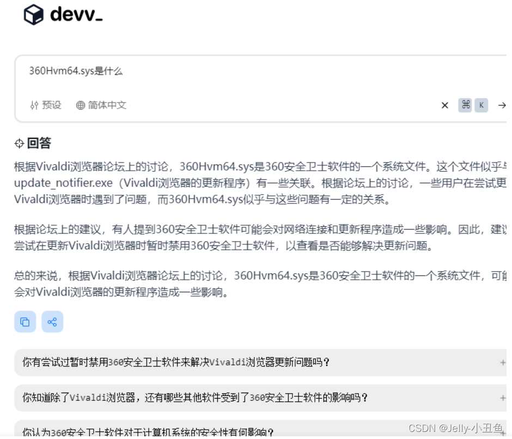512x439 pixels.
Task: Click the K shortcut key badge
Action: click(x=481, y=105)
